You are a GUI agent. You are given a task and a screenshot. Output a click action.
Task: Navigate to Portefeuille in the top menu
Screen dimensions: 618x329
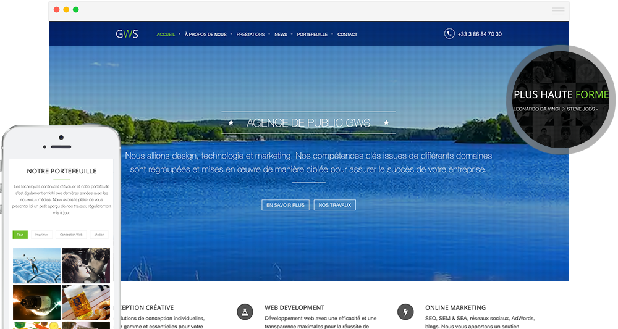[312, 35]
